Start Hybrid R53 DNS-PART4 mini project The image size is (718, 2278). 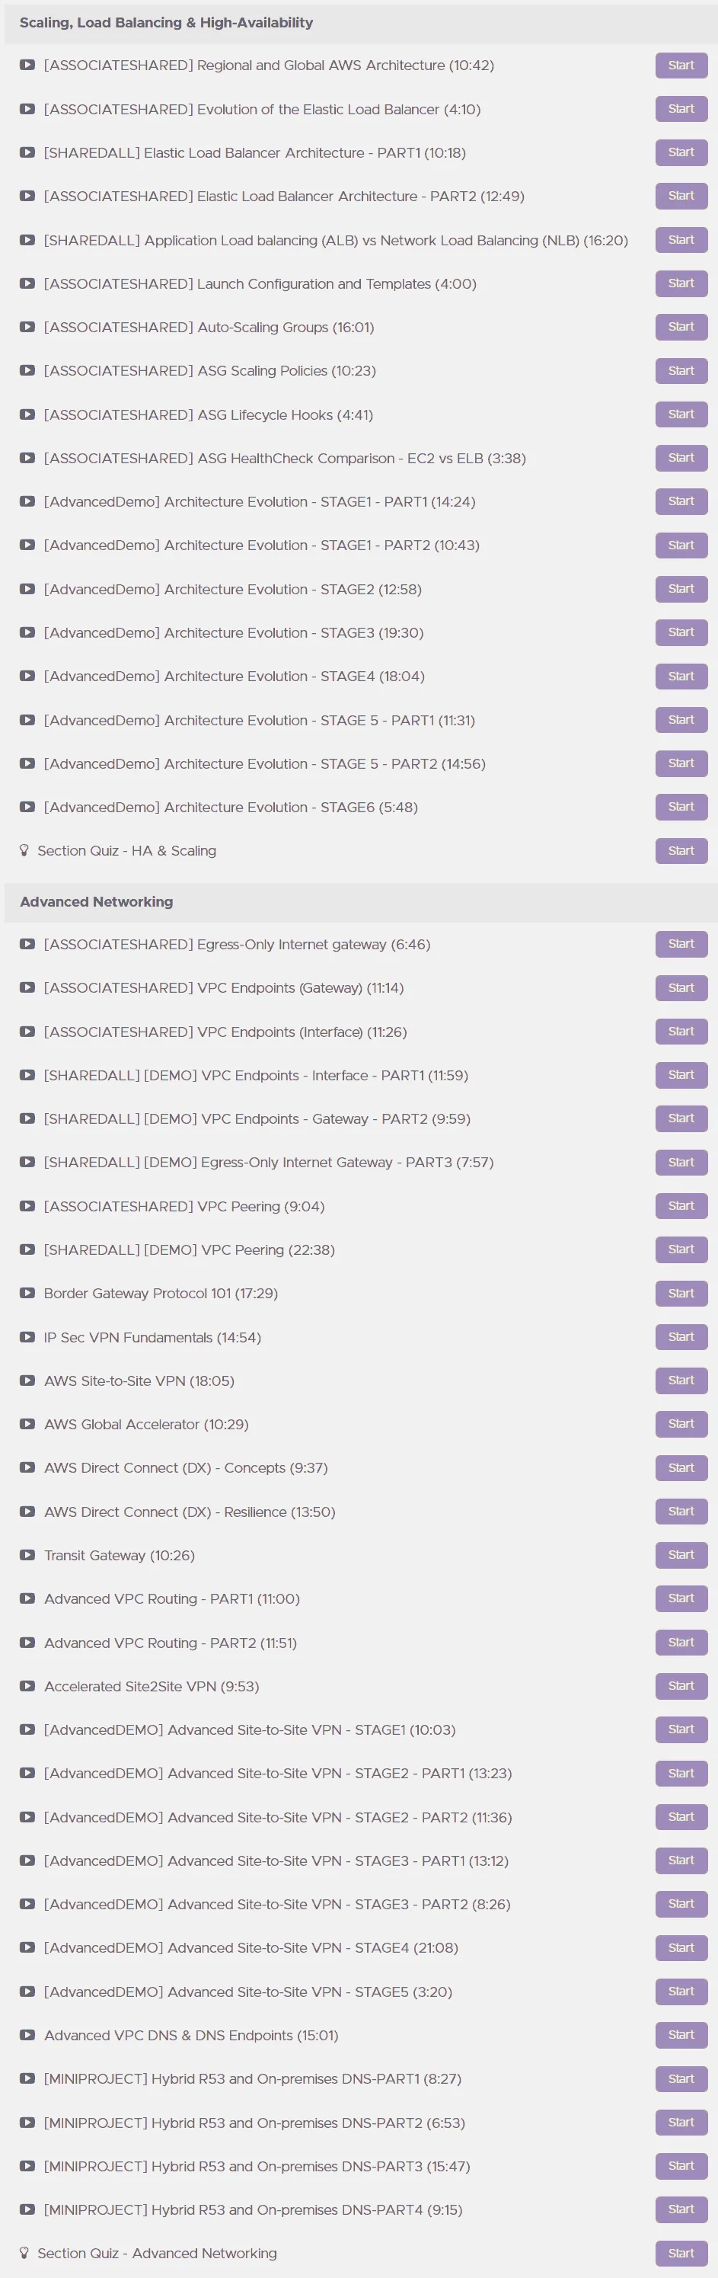click(681, 2210)
